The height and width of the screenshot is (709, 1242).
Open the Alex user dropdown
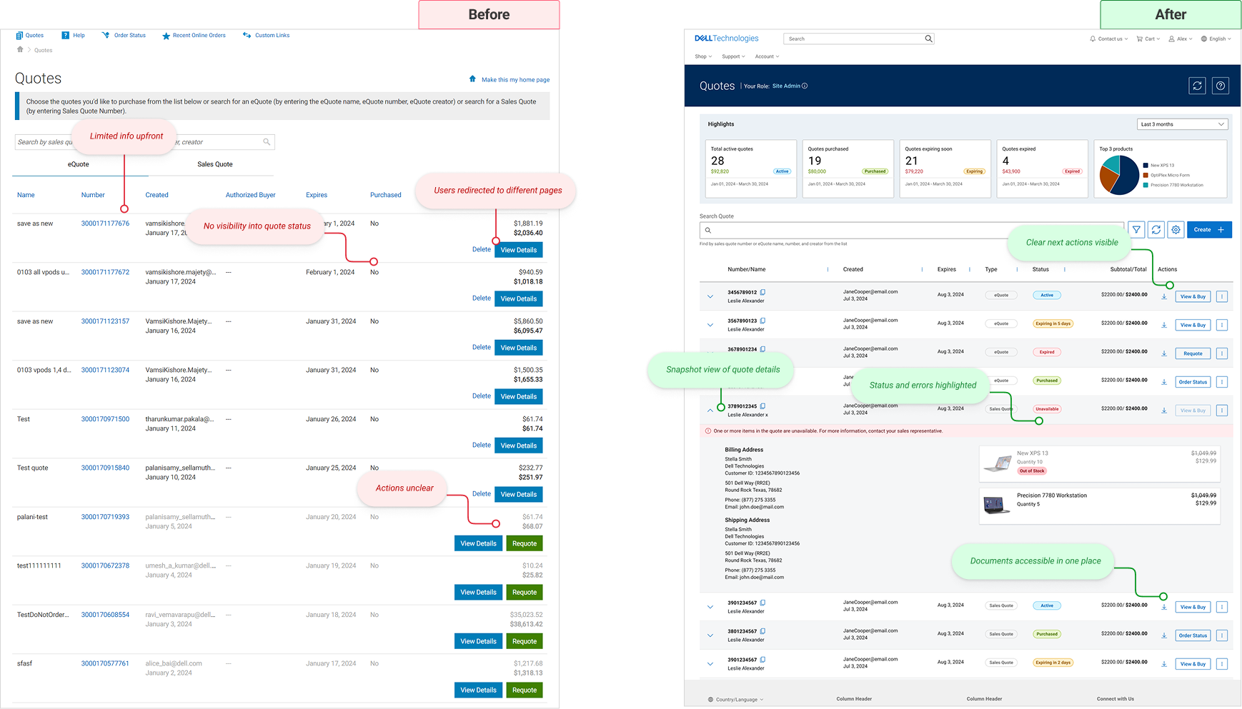coord(1181,39)
